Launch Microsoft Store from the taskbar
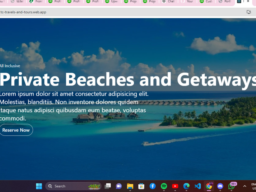The width and height of the screenshot is (256, 192). pyautogui.click(x=141, y=186)
